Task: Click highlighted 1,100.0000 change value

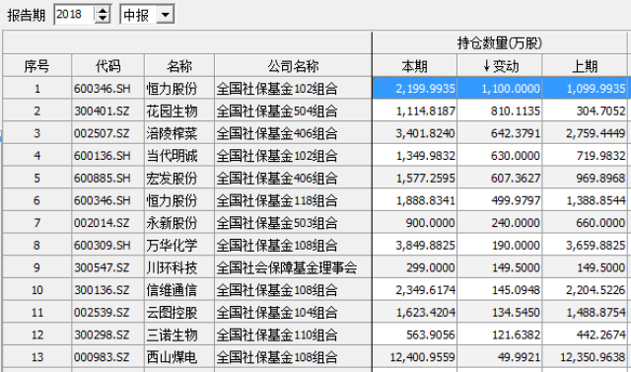Action: [x=500, y=88]
